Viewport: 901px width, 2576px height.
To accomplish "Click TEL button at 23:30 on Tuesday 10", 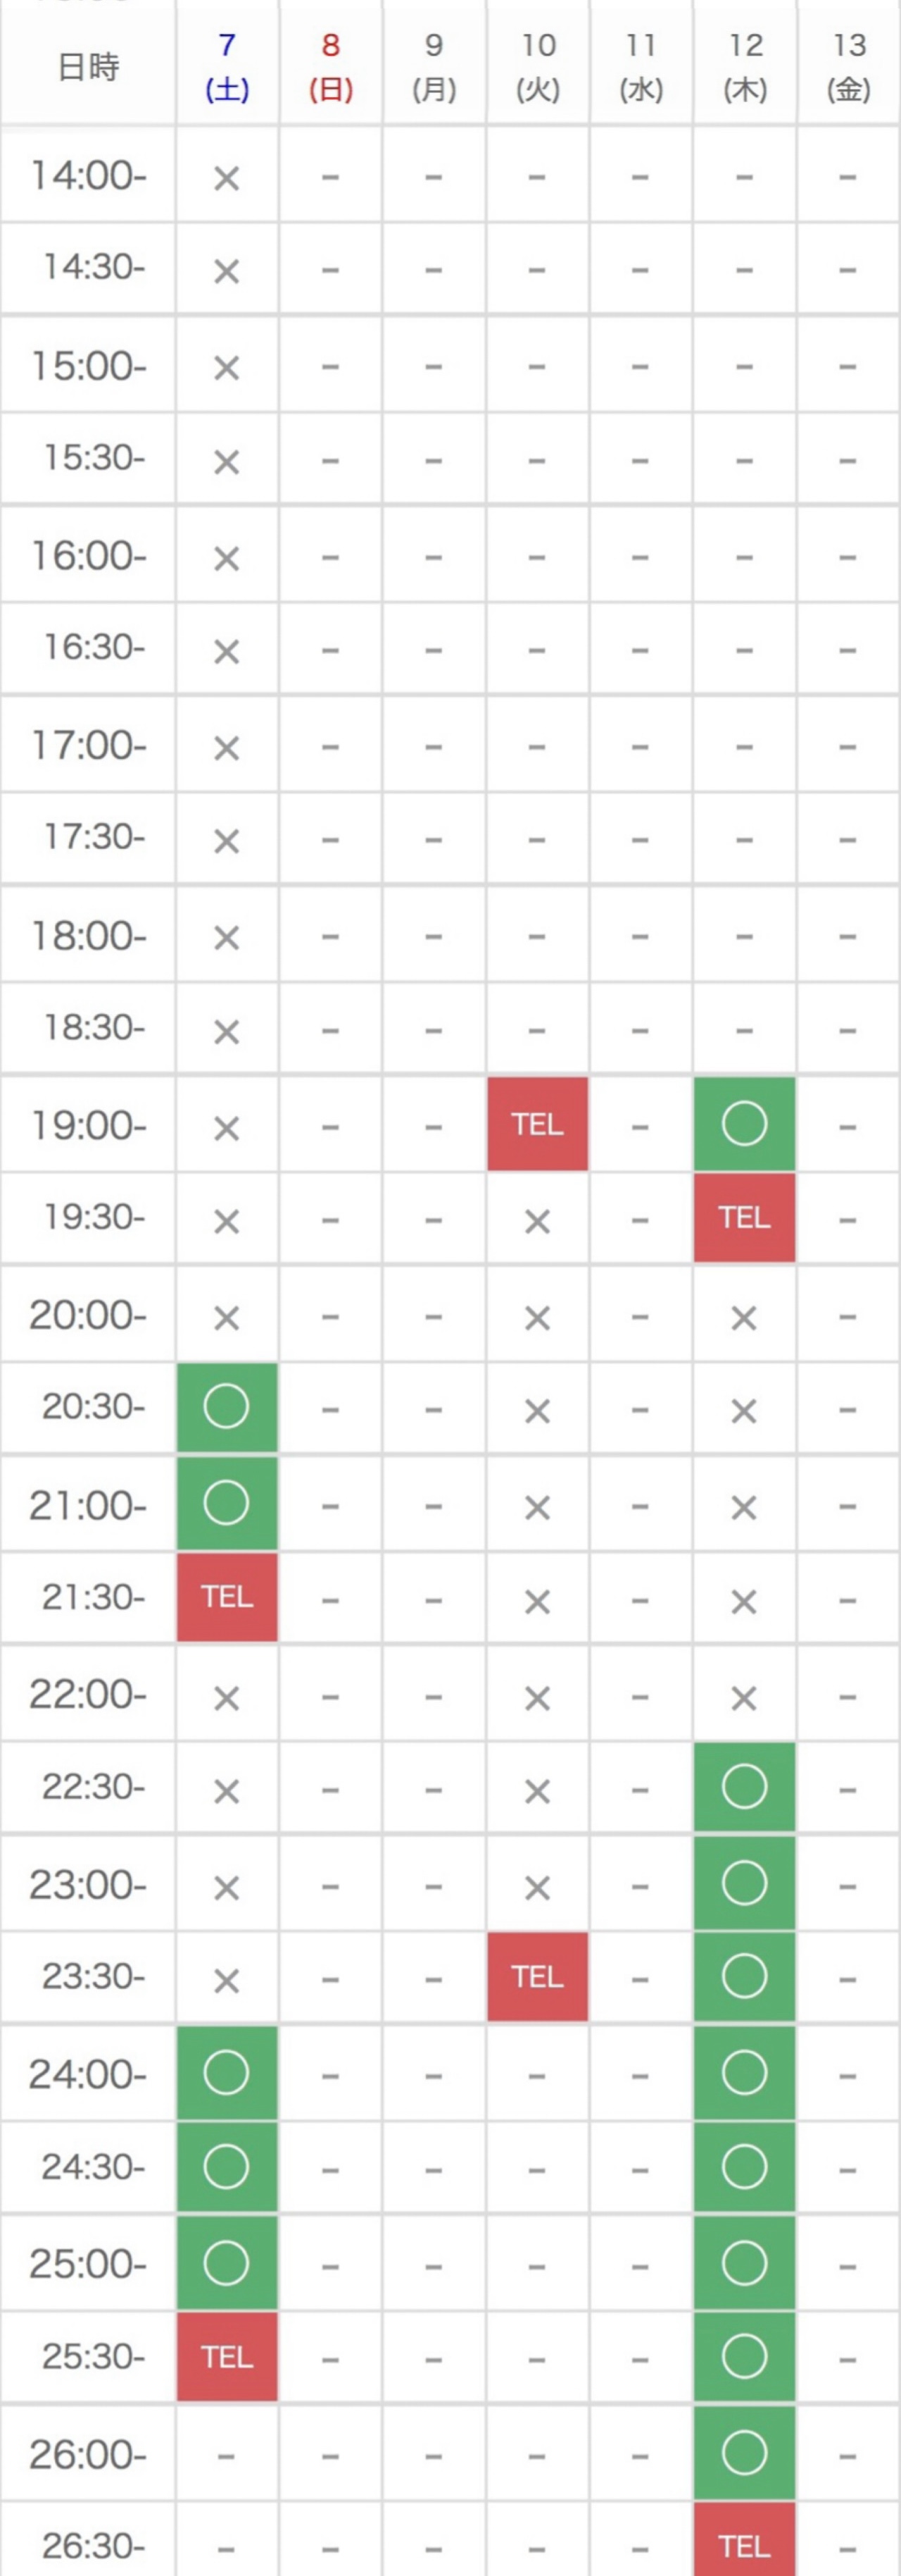I will pos(537,1977).
